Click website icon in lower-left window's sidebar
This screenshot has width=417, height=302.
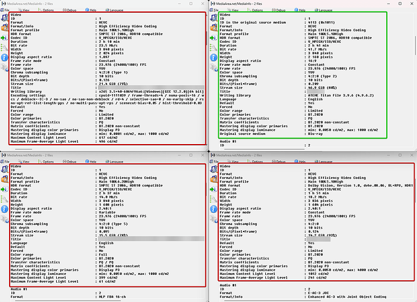point(4,219)
